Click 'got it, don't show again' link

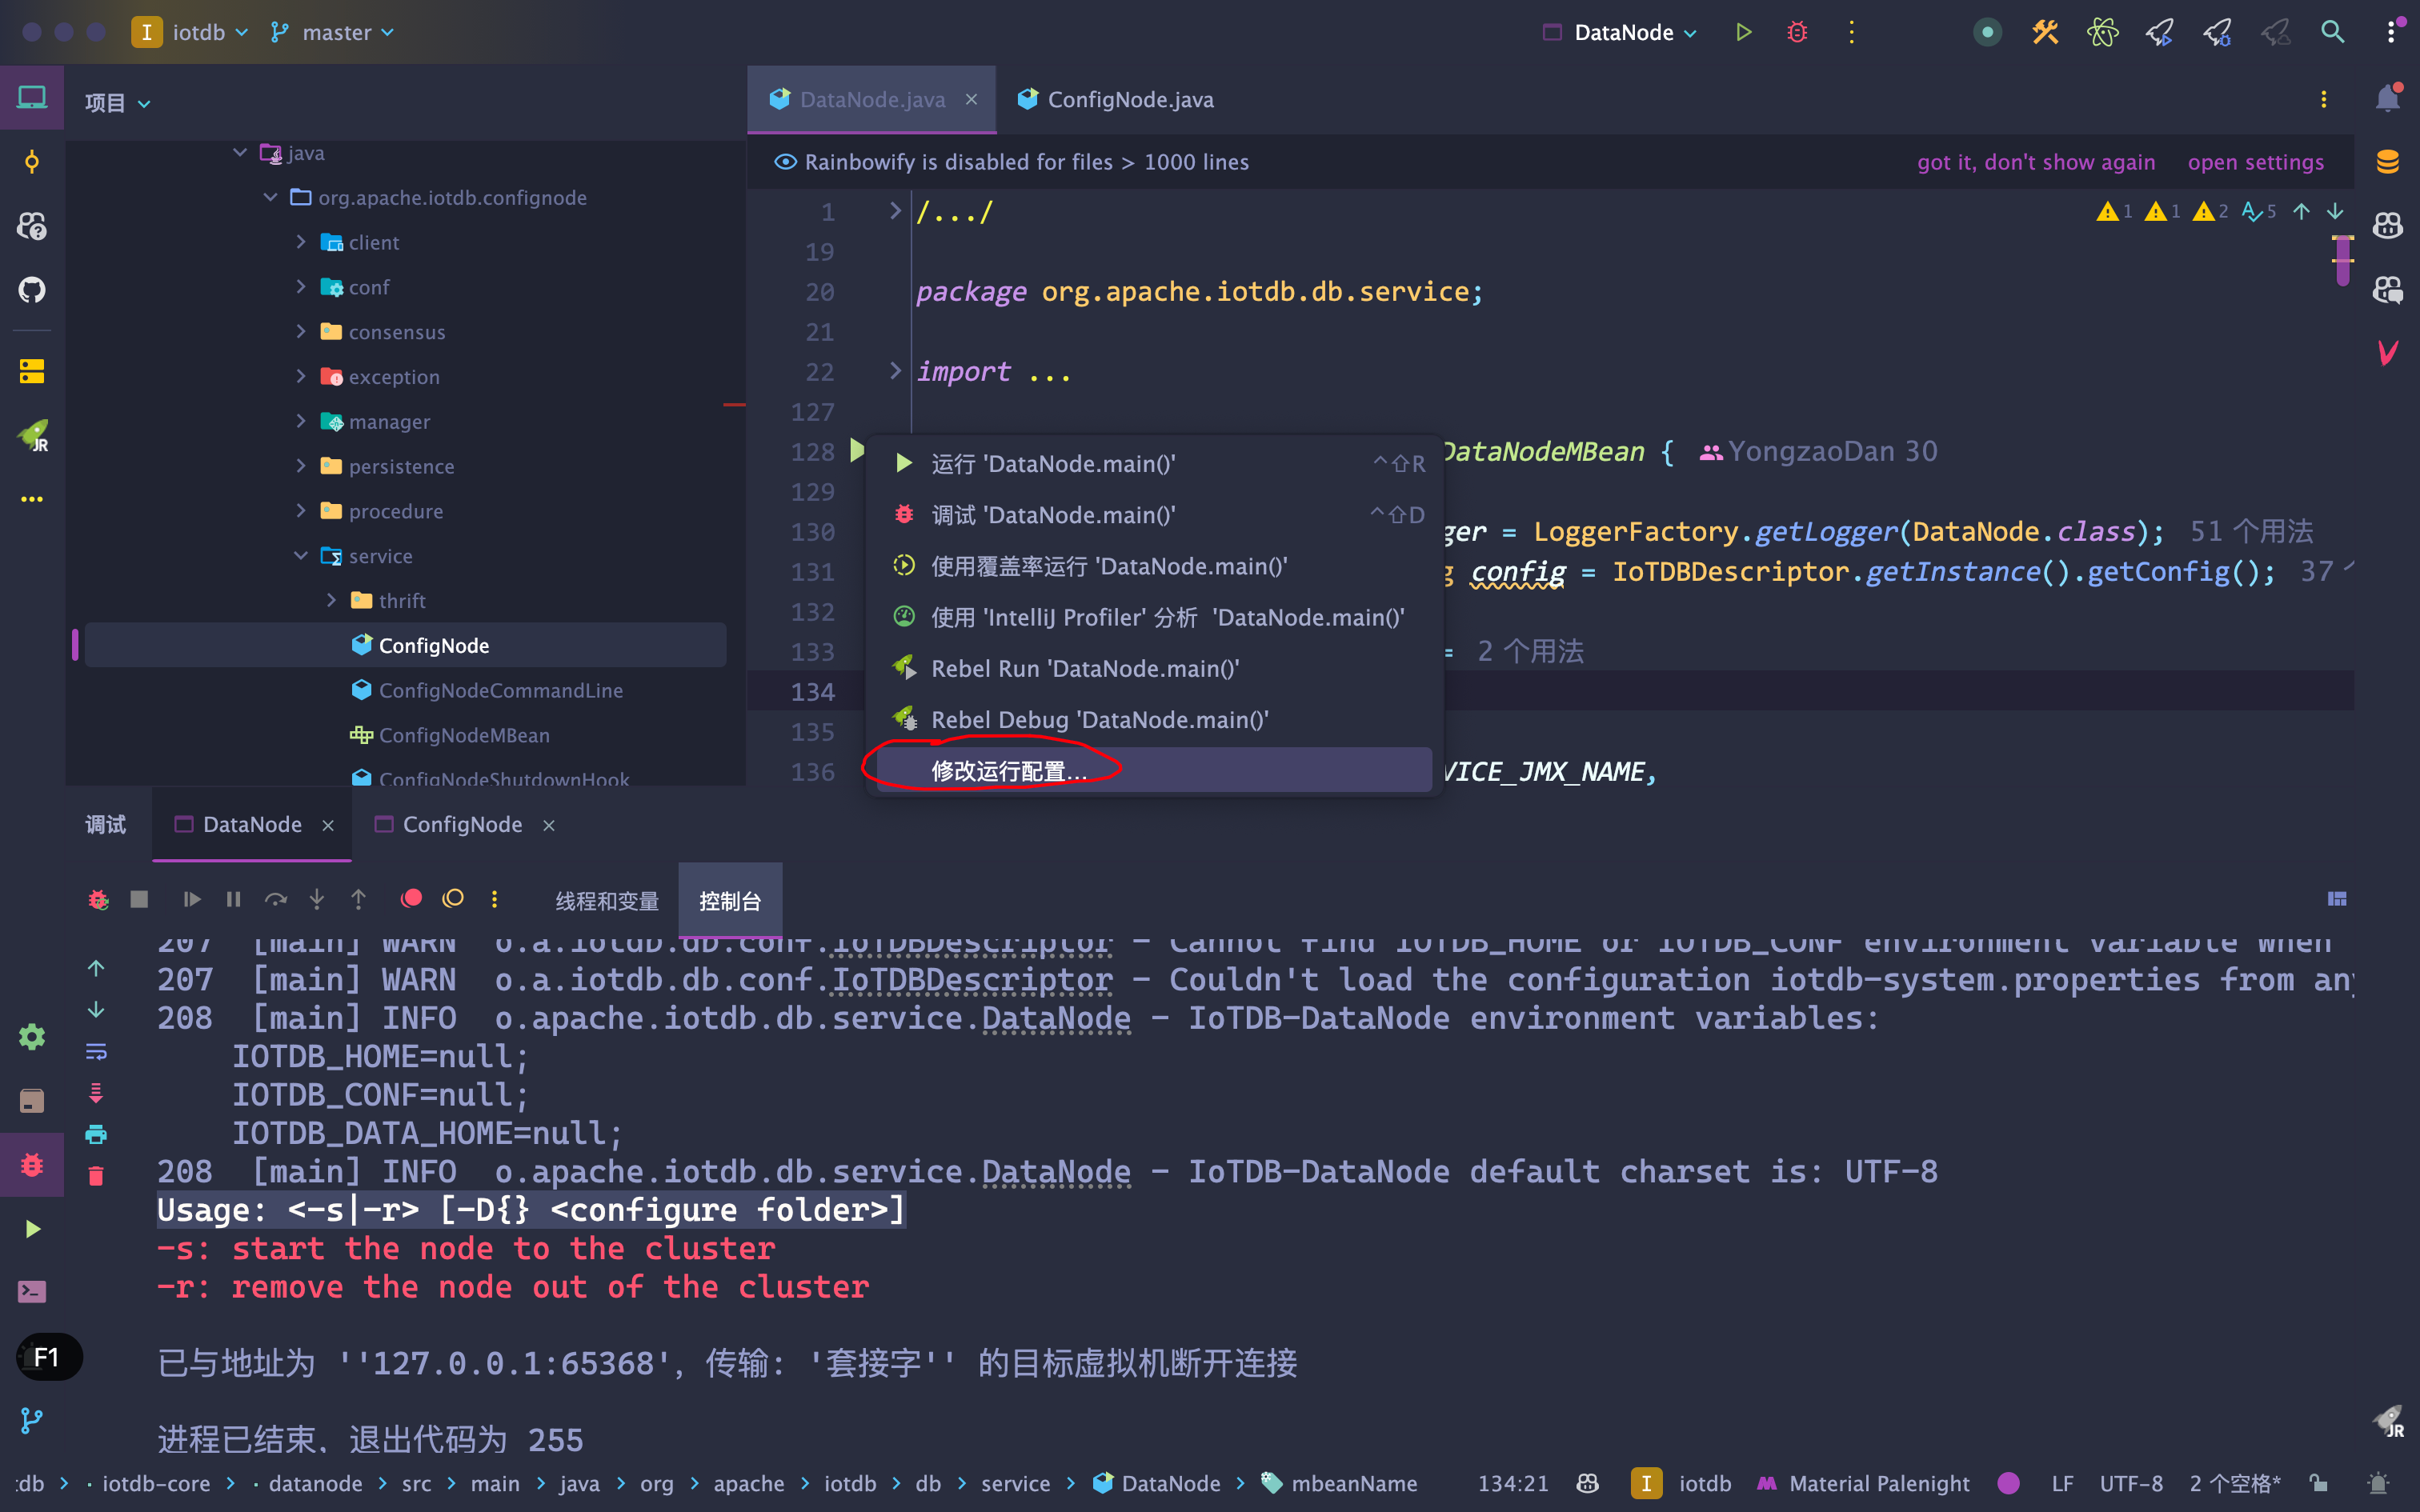[2035, 162]
